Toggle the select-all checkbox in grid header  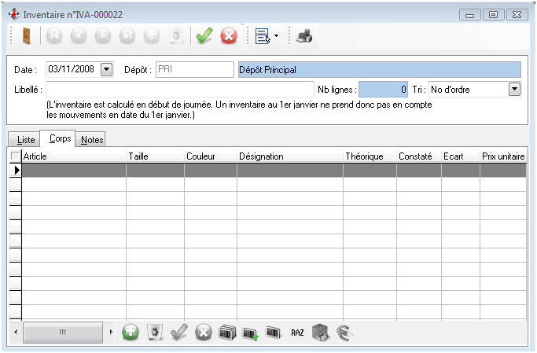tap(15, 156)
